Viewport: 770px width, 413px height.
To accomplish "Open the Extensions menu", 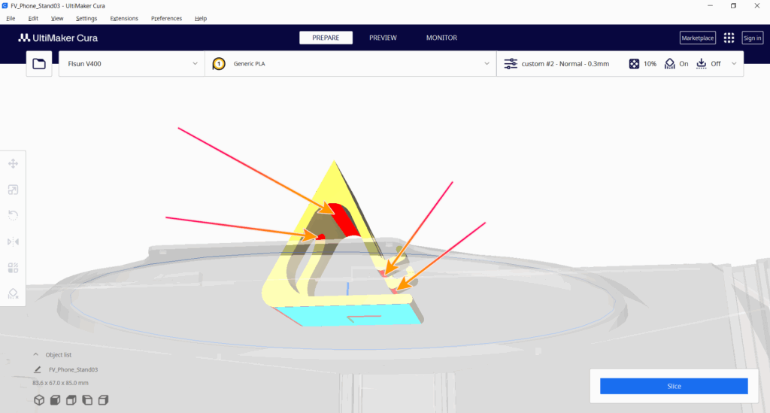I will 124,18.
